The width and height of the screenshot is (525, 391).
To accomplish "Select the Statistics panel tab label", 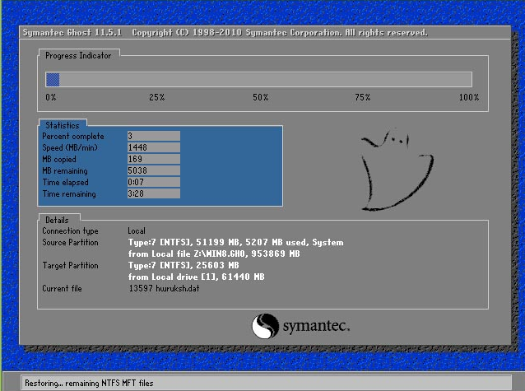I will coord(63,125).
